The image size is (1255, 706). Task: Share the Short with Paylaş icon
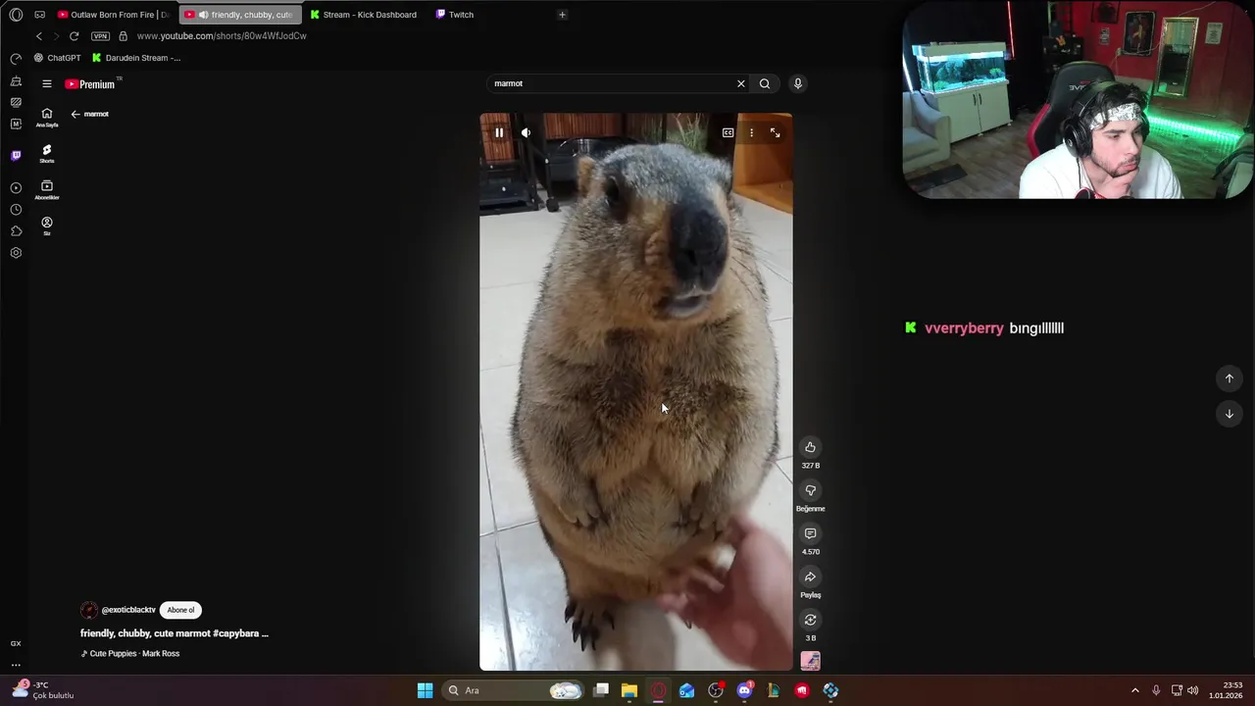[810, 577]
